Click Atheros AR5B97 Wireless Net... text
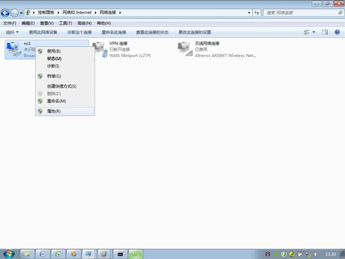345x259 pixels. (225, 56)
